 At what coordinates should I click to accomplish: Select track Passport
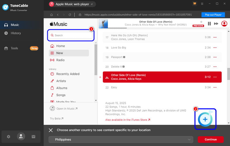point(162,57)
